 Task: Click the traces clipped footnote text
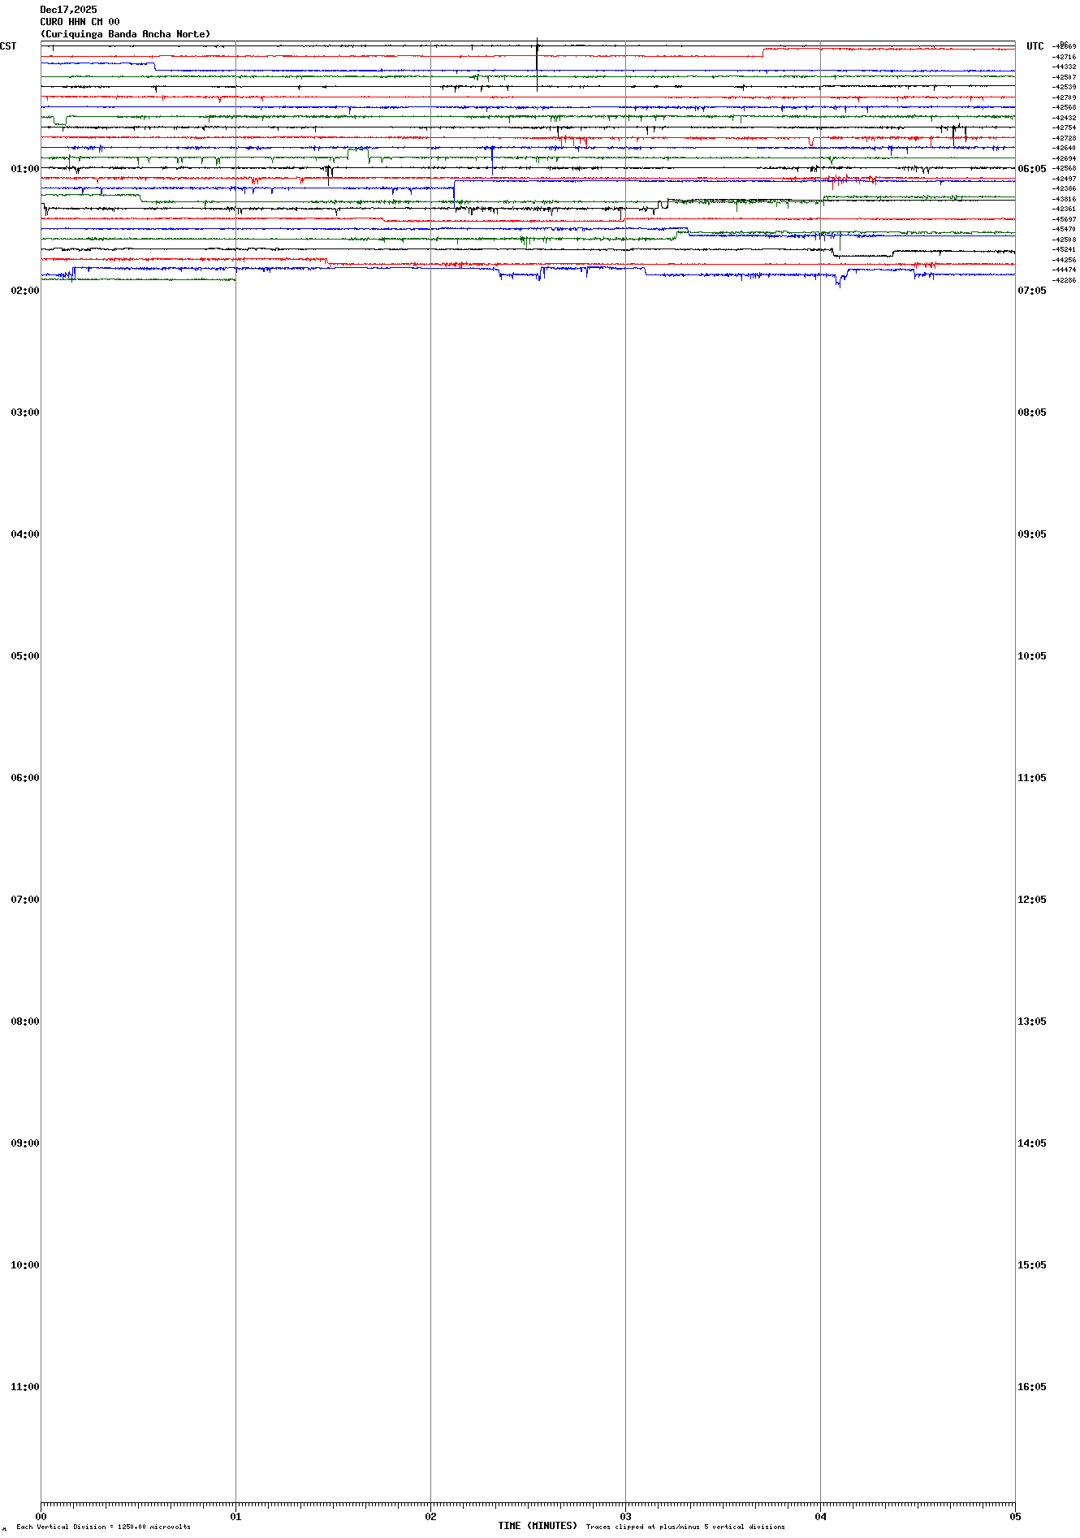tap(685, 1527)
